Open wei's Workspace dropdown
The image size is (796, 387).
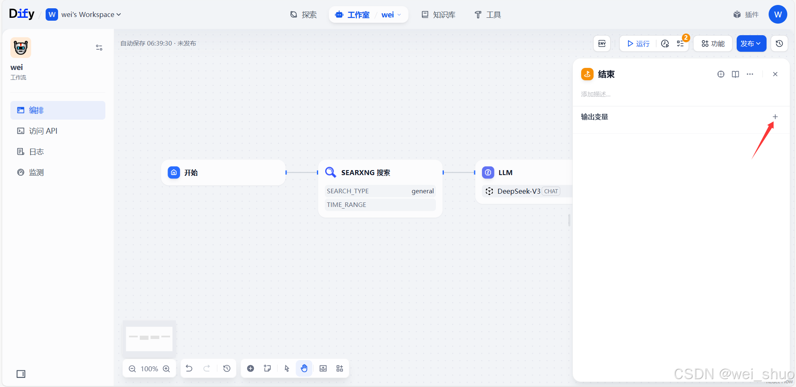(x=83, y=14)
